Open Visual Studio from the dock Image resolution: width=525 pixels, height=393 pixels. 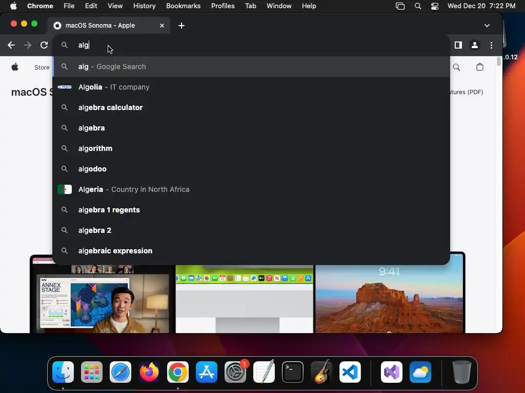392,372
